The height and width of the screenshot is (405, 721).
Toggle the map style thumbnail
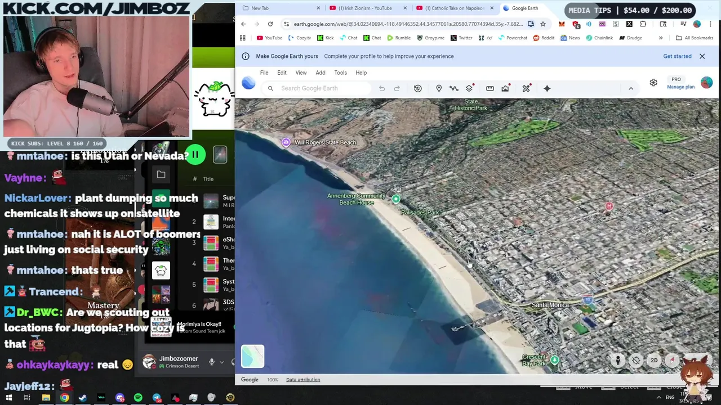pyautogui.click(x=252, y=356)
